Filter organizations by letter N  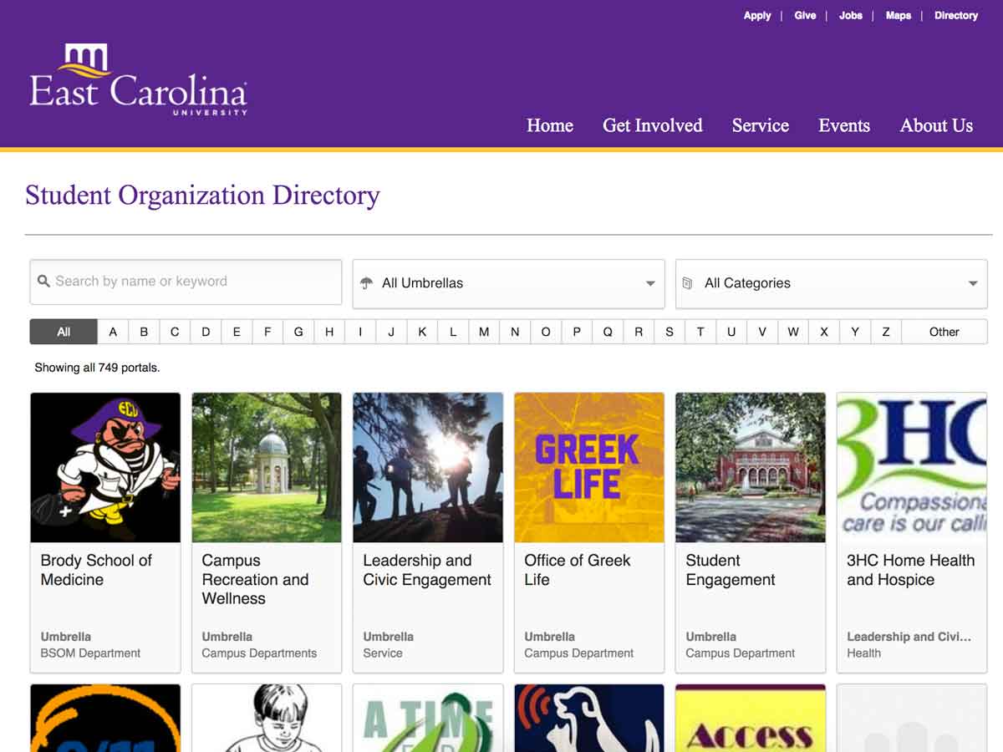[x=515, y=332]
